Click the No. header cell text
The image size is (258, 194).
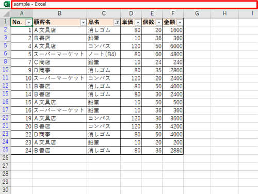pyautogui.click(x=17, y=22)
